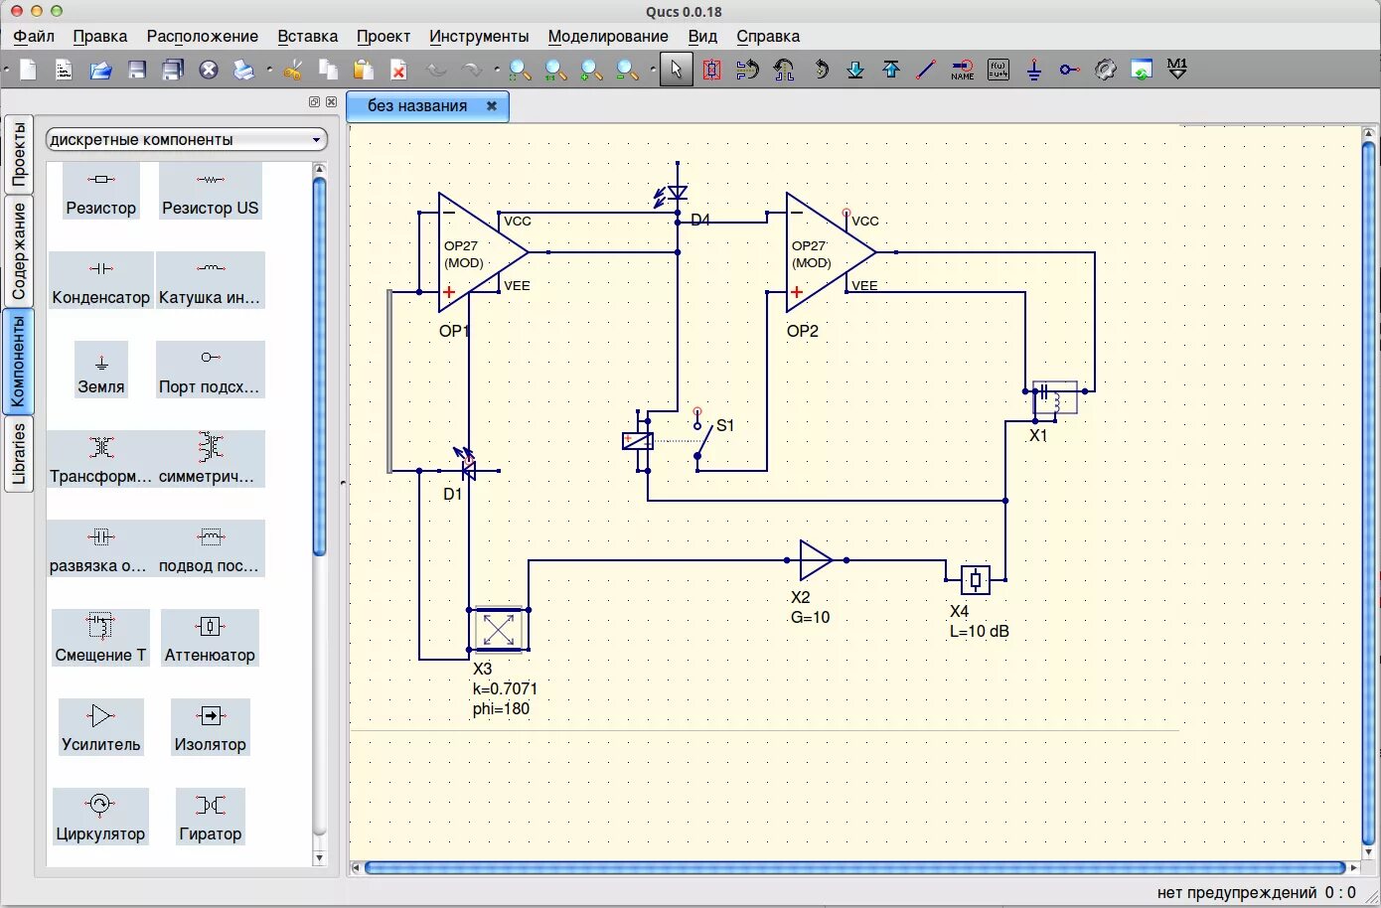Open the Инструменты menu
Image resolution: width=1381 pixels, height=908 pixels.
479,36
